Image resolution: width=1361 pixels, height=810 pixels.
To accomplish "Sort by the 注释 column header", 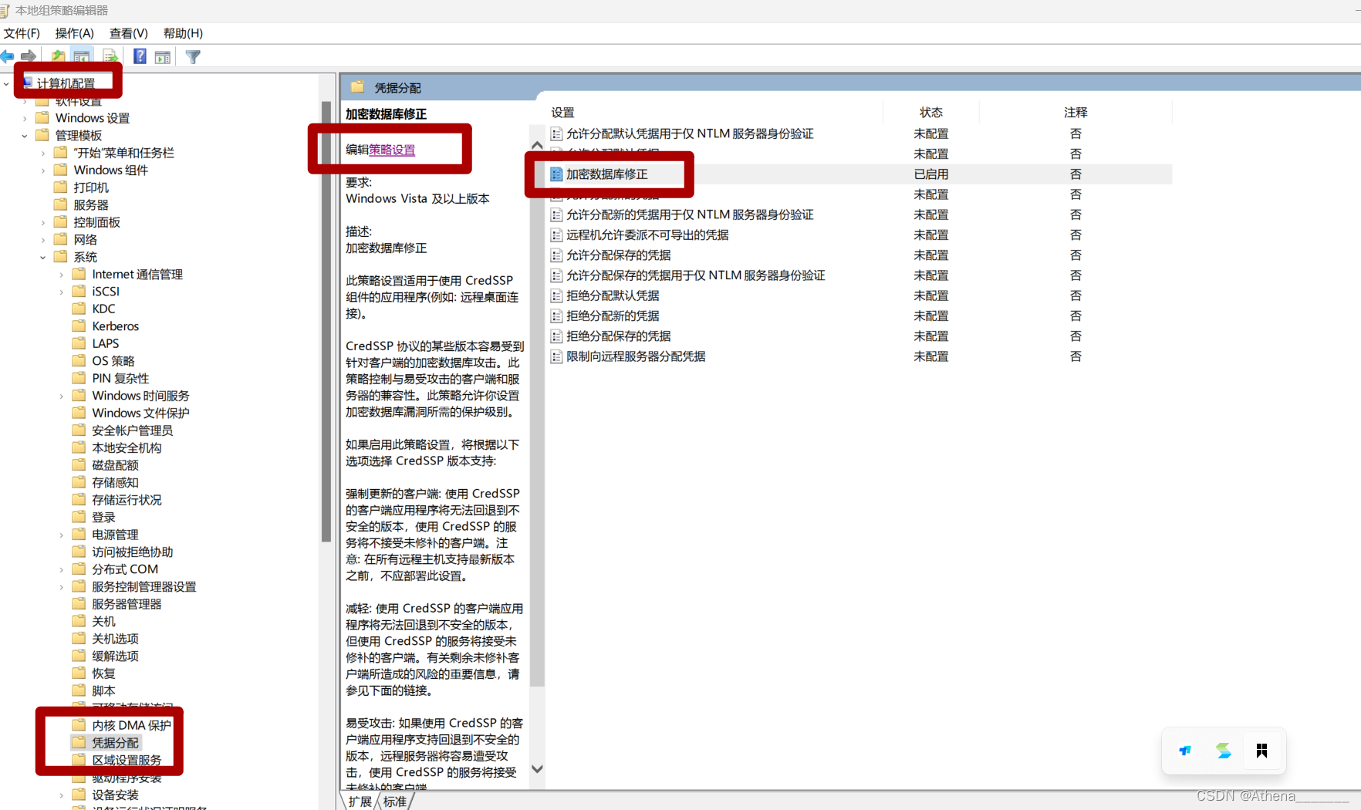I will pyautogui.click(x=1076, y=113).
